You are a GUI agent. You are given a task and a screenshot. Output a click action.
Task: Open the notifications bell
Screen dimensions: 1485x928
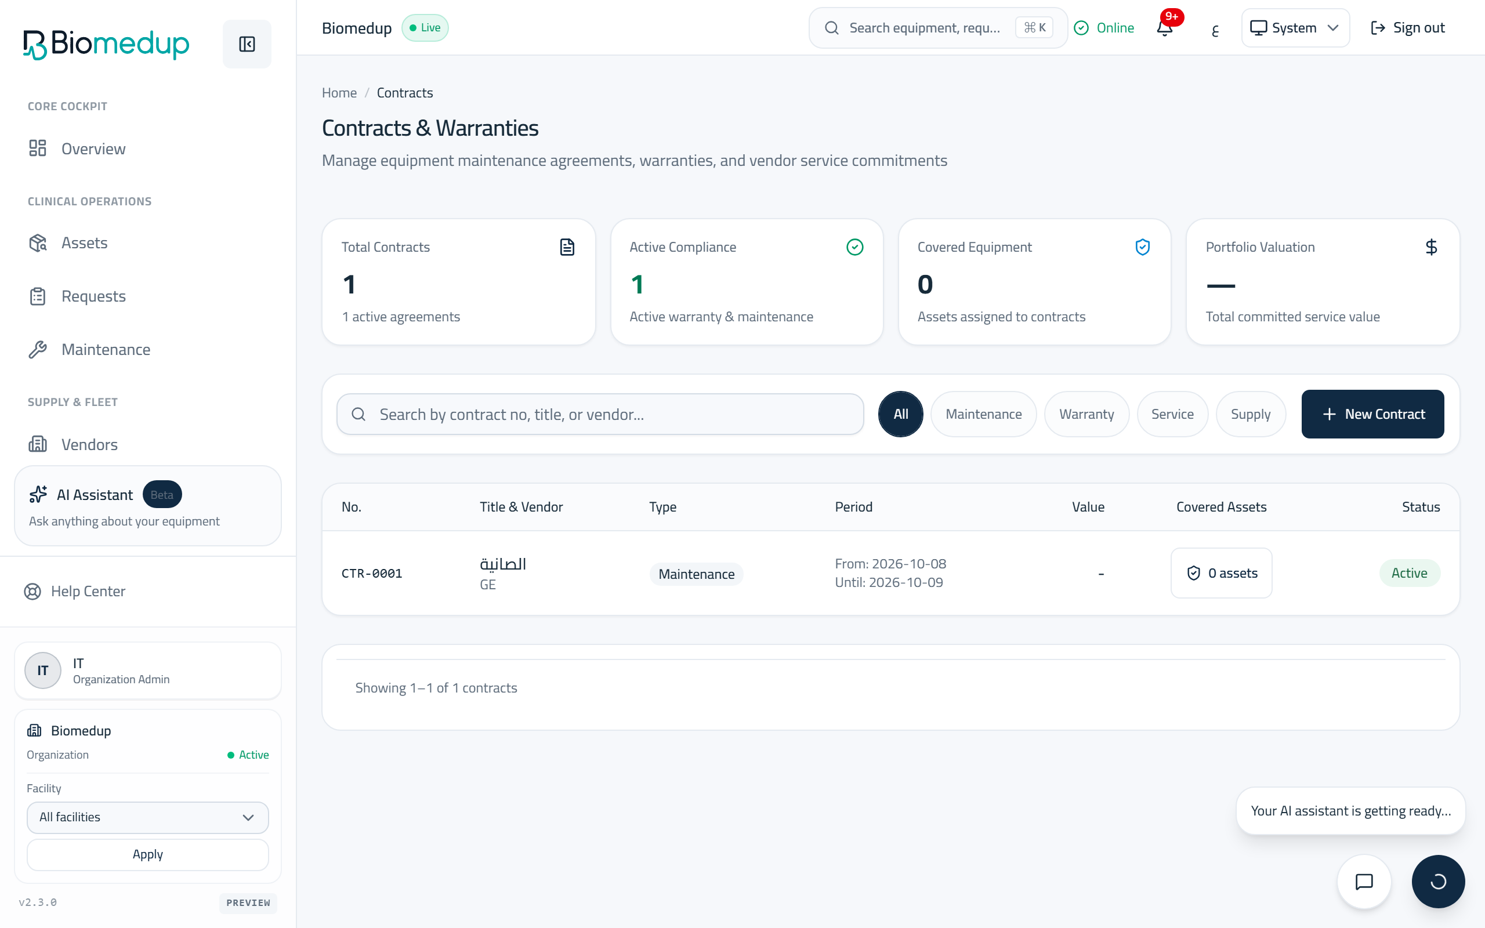point(1165,28)
